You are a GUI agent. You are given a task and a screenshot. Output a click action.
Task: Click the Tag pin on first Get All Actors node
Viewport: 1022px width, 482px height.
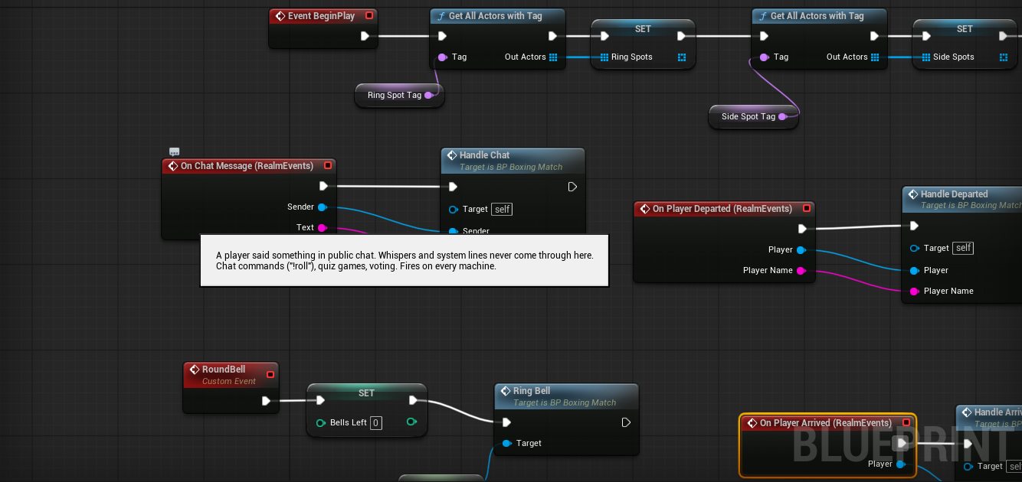point(443,57)
